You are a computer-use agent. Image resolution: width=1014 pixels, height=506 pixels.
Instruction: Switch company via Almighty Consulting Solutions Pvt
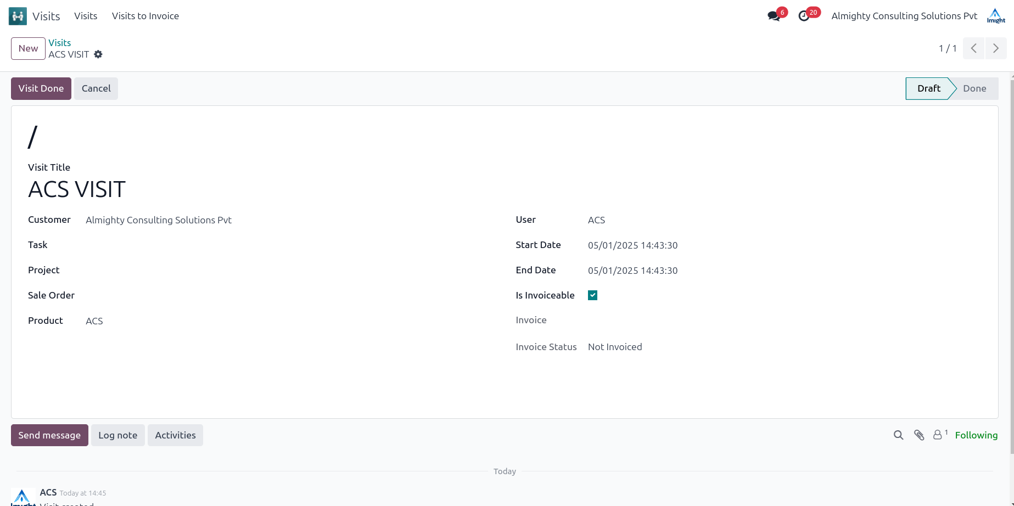click(904, 16)
